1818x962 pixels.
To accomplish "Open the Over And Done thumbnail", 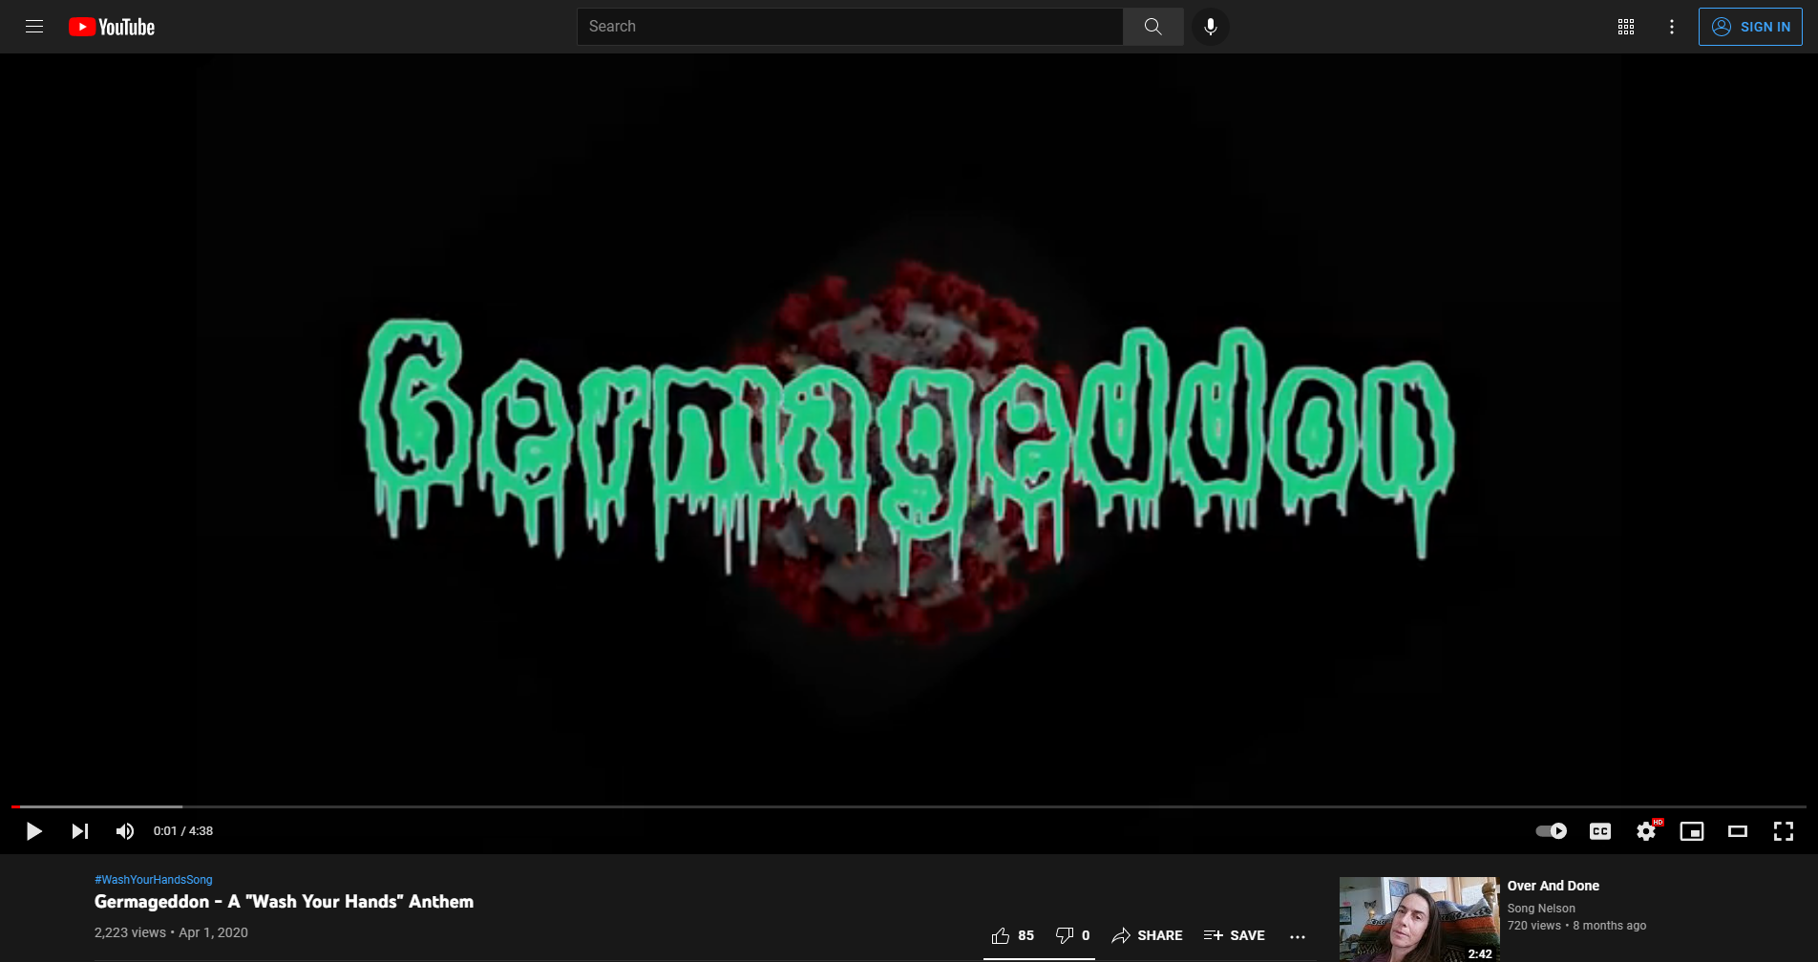I will (1419, 918).
